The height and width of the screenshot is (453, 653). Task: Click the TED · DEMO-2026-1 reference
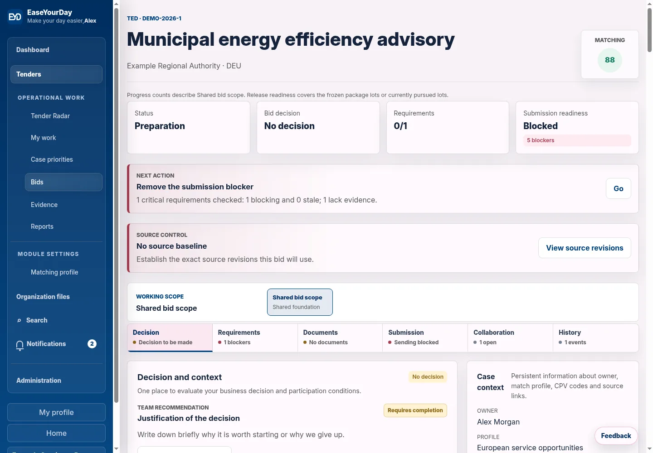click(154, 19)
